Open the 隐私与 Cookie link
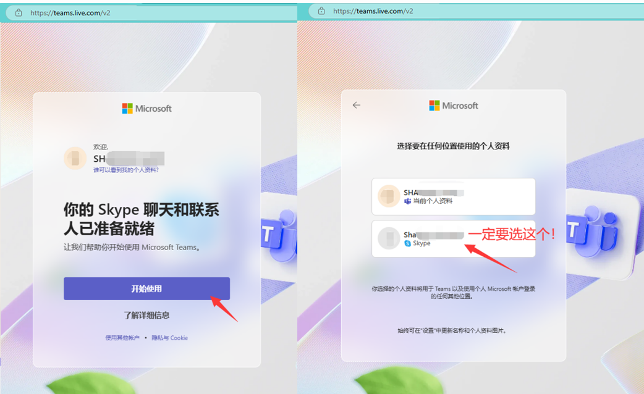644x394 pixels. 169,338
